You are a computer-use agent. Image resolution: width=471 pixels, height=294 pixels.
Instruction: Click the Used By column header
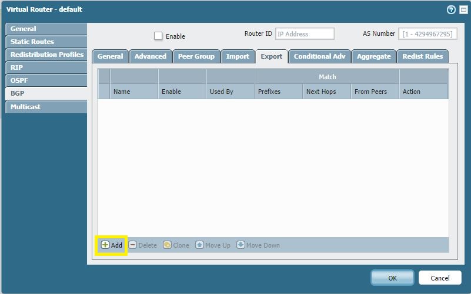tap(231, 92)
